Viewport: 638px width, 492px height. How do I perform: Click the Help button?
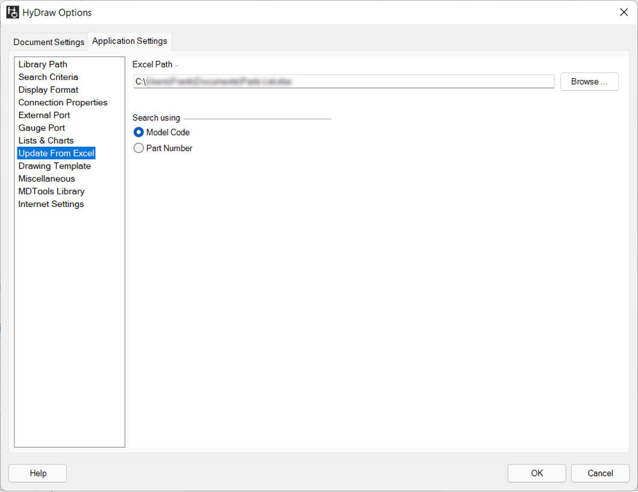(37, 473)
